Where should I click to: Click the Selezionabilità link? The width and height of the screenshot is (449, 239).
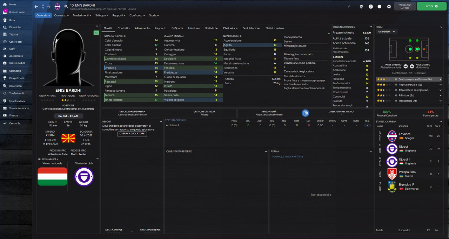[48, 159]
